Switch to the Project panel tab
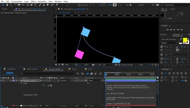This screenshot has height=108, width=190. [x=5, y=9]
